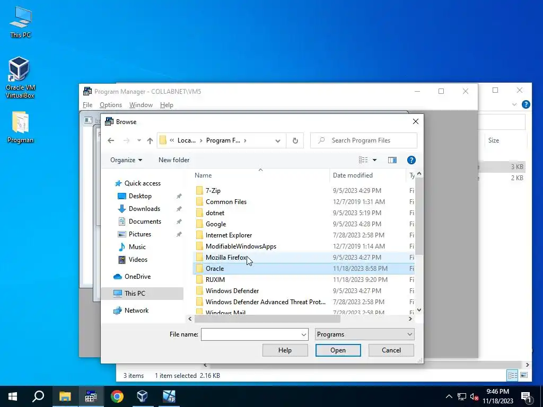
Task: Click the Open button
Action: (338, 350)
